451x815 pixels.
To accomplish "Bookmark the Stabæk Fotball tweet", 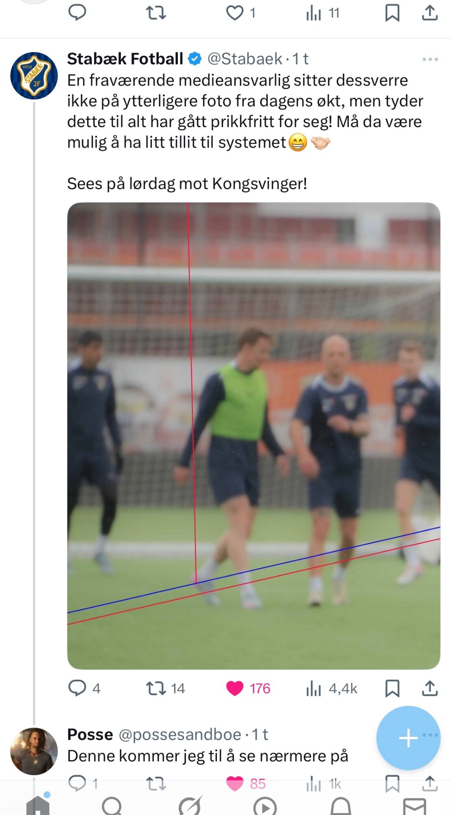I will pos(392,688).
